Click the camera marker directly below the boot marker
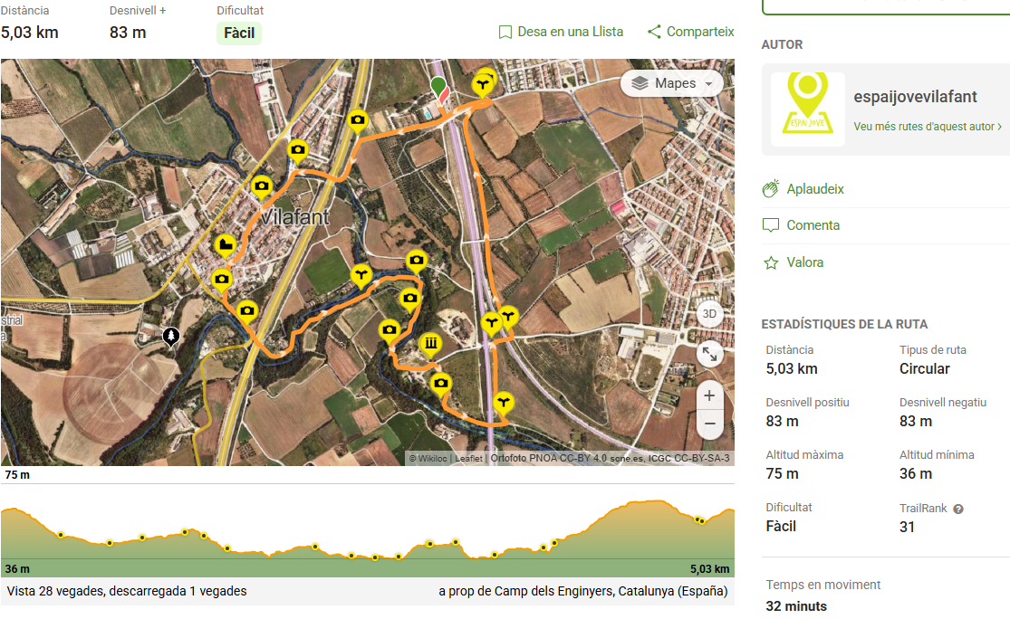This screenshot has height=619, width=1010. pos(222,280)
